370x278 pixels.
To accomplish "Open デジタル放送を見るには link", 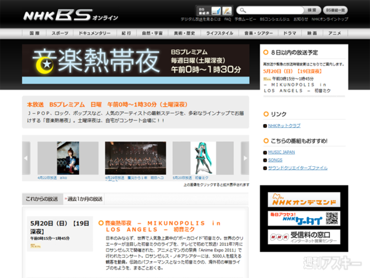I will [201, 19].
